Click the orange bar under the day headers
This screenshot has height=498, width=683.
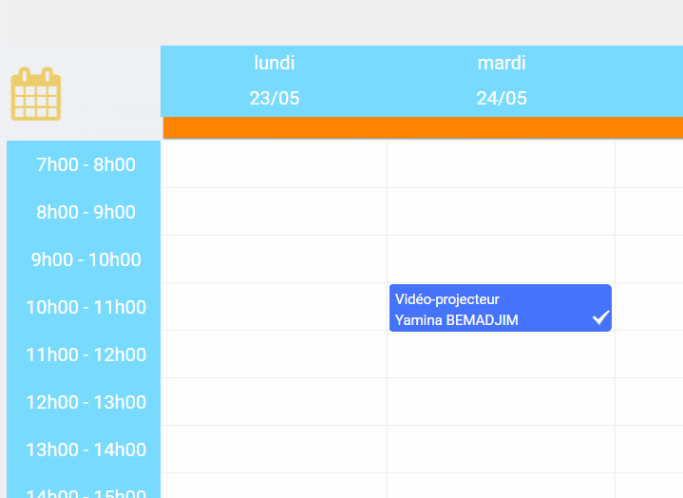tap(423, 128)
